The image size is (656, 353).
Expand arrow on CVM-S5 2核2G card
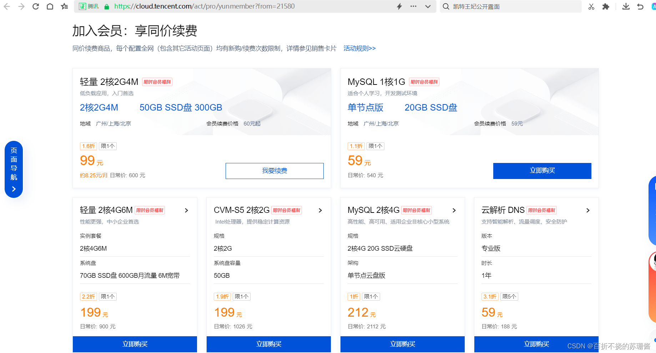tap(320, 210)
